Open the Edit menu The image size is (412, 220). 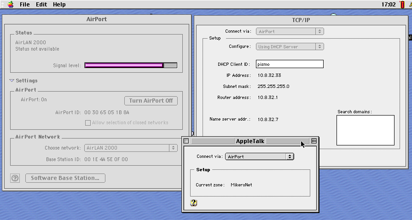tap(41, 5)
